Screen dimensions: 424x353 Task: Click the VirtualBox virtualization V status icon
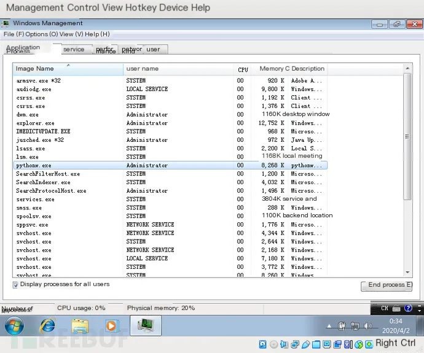tap(348, 344)
